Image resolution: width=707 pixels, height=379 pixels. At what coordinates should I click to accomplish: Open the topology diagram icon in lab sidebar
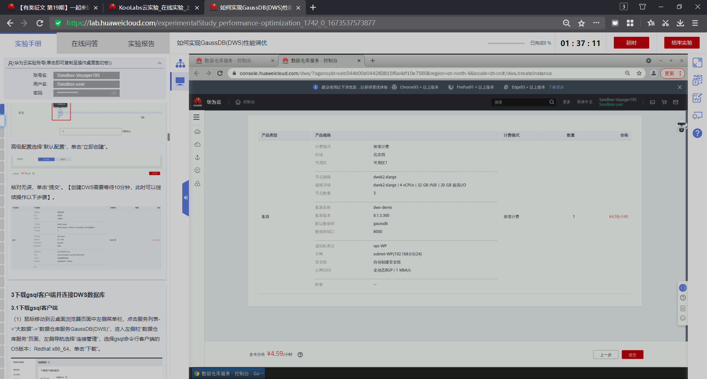(180, 63)
